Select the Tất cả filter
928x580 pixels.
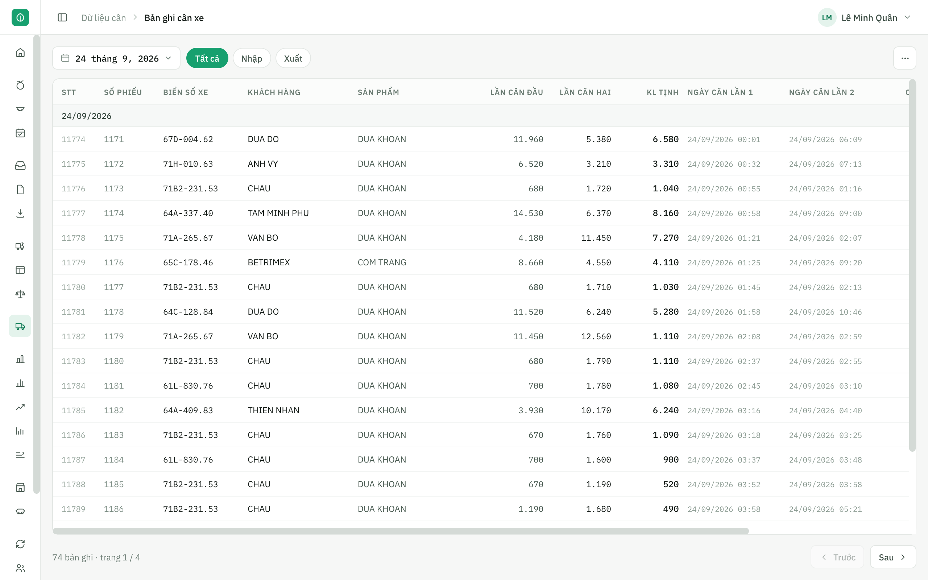point(207,58)
